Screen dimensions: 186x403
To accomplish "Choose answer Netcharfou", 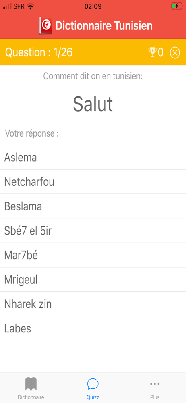I will pos(93,182).
